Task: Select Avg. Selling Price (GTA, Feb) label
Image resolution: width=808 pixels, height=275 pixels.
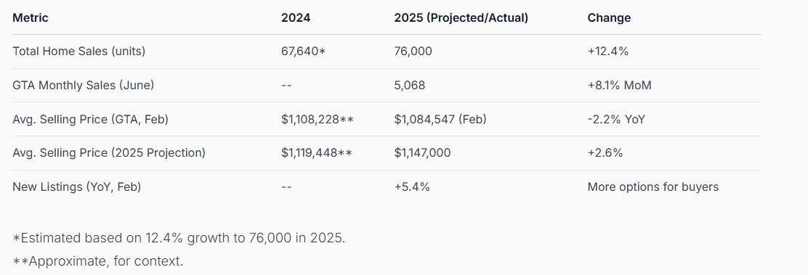Action: (90, 119)
